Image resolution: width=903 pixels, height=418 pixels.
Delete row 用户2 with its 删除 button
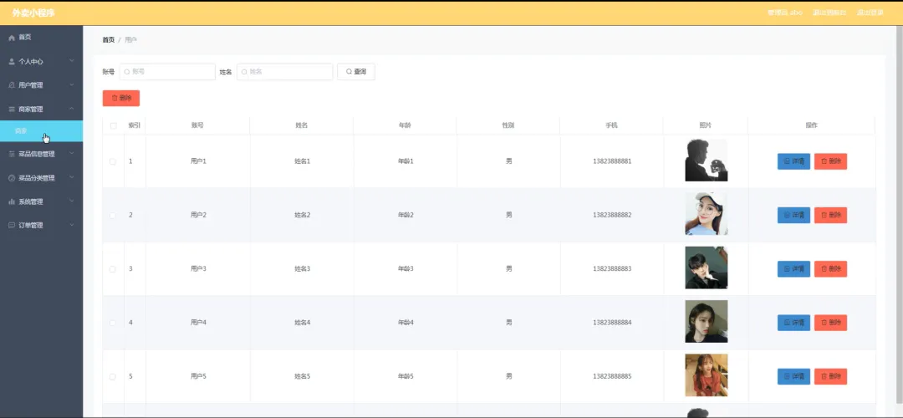click(830, 216)
